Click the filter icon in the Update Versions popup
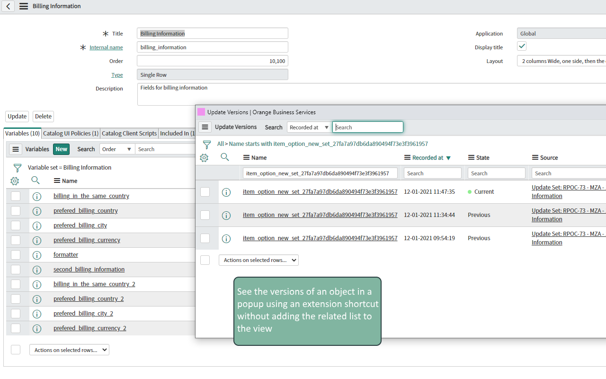The image size is (606, 379). pos(206,144)
